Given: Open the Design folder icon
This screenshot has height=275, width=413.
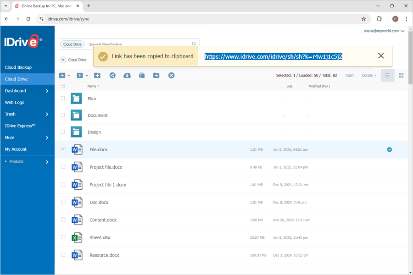Looking at the screenshot, I should point(76,132).
